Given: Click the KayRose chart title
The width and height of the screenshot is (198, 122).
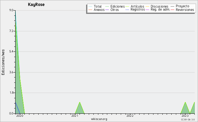Looking at the screenshot, I should click(x=36, y=5).
